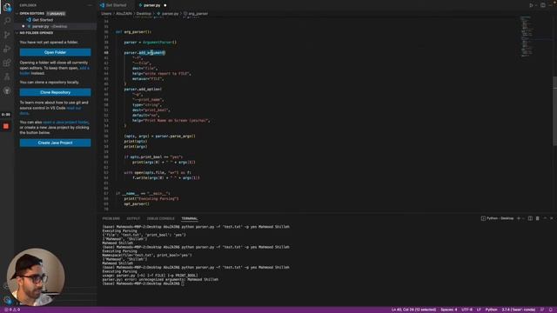The image size is (557, 313).
Task: Click the Users breadcrumb segment
Action: (106, 14)
